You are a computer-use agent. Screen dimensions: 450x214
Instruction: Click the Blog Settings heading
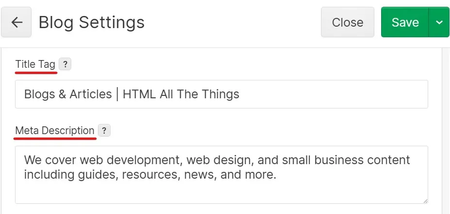(x=92, y=22)
